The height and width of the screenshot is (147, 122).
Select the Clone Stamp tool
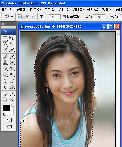pos(5,63)
